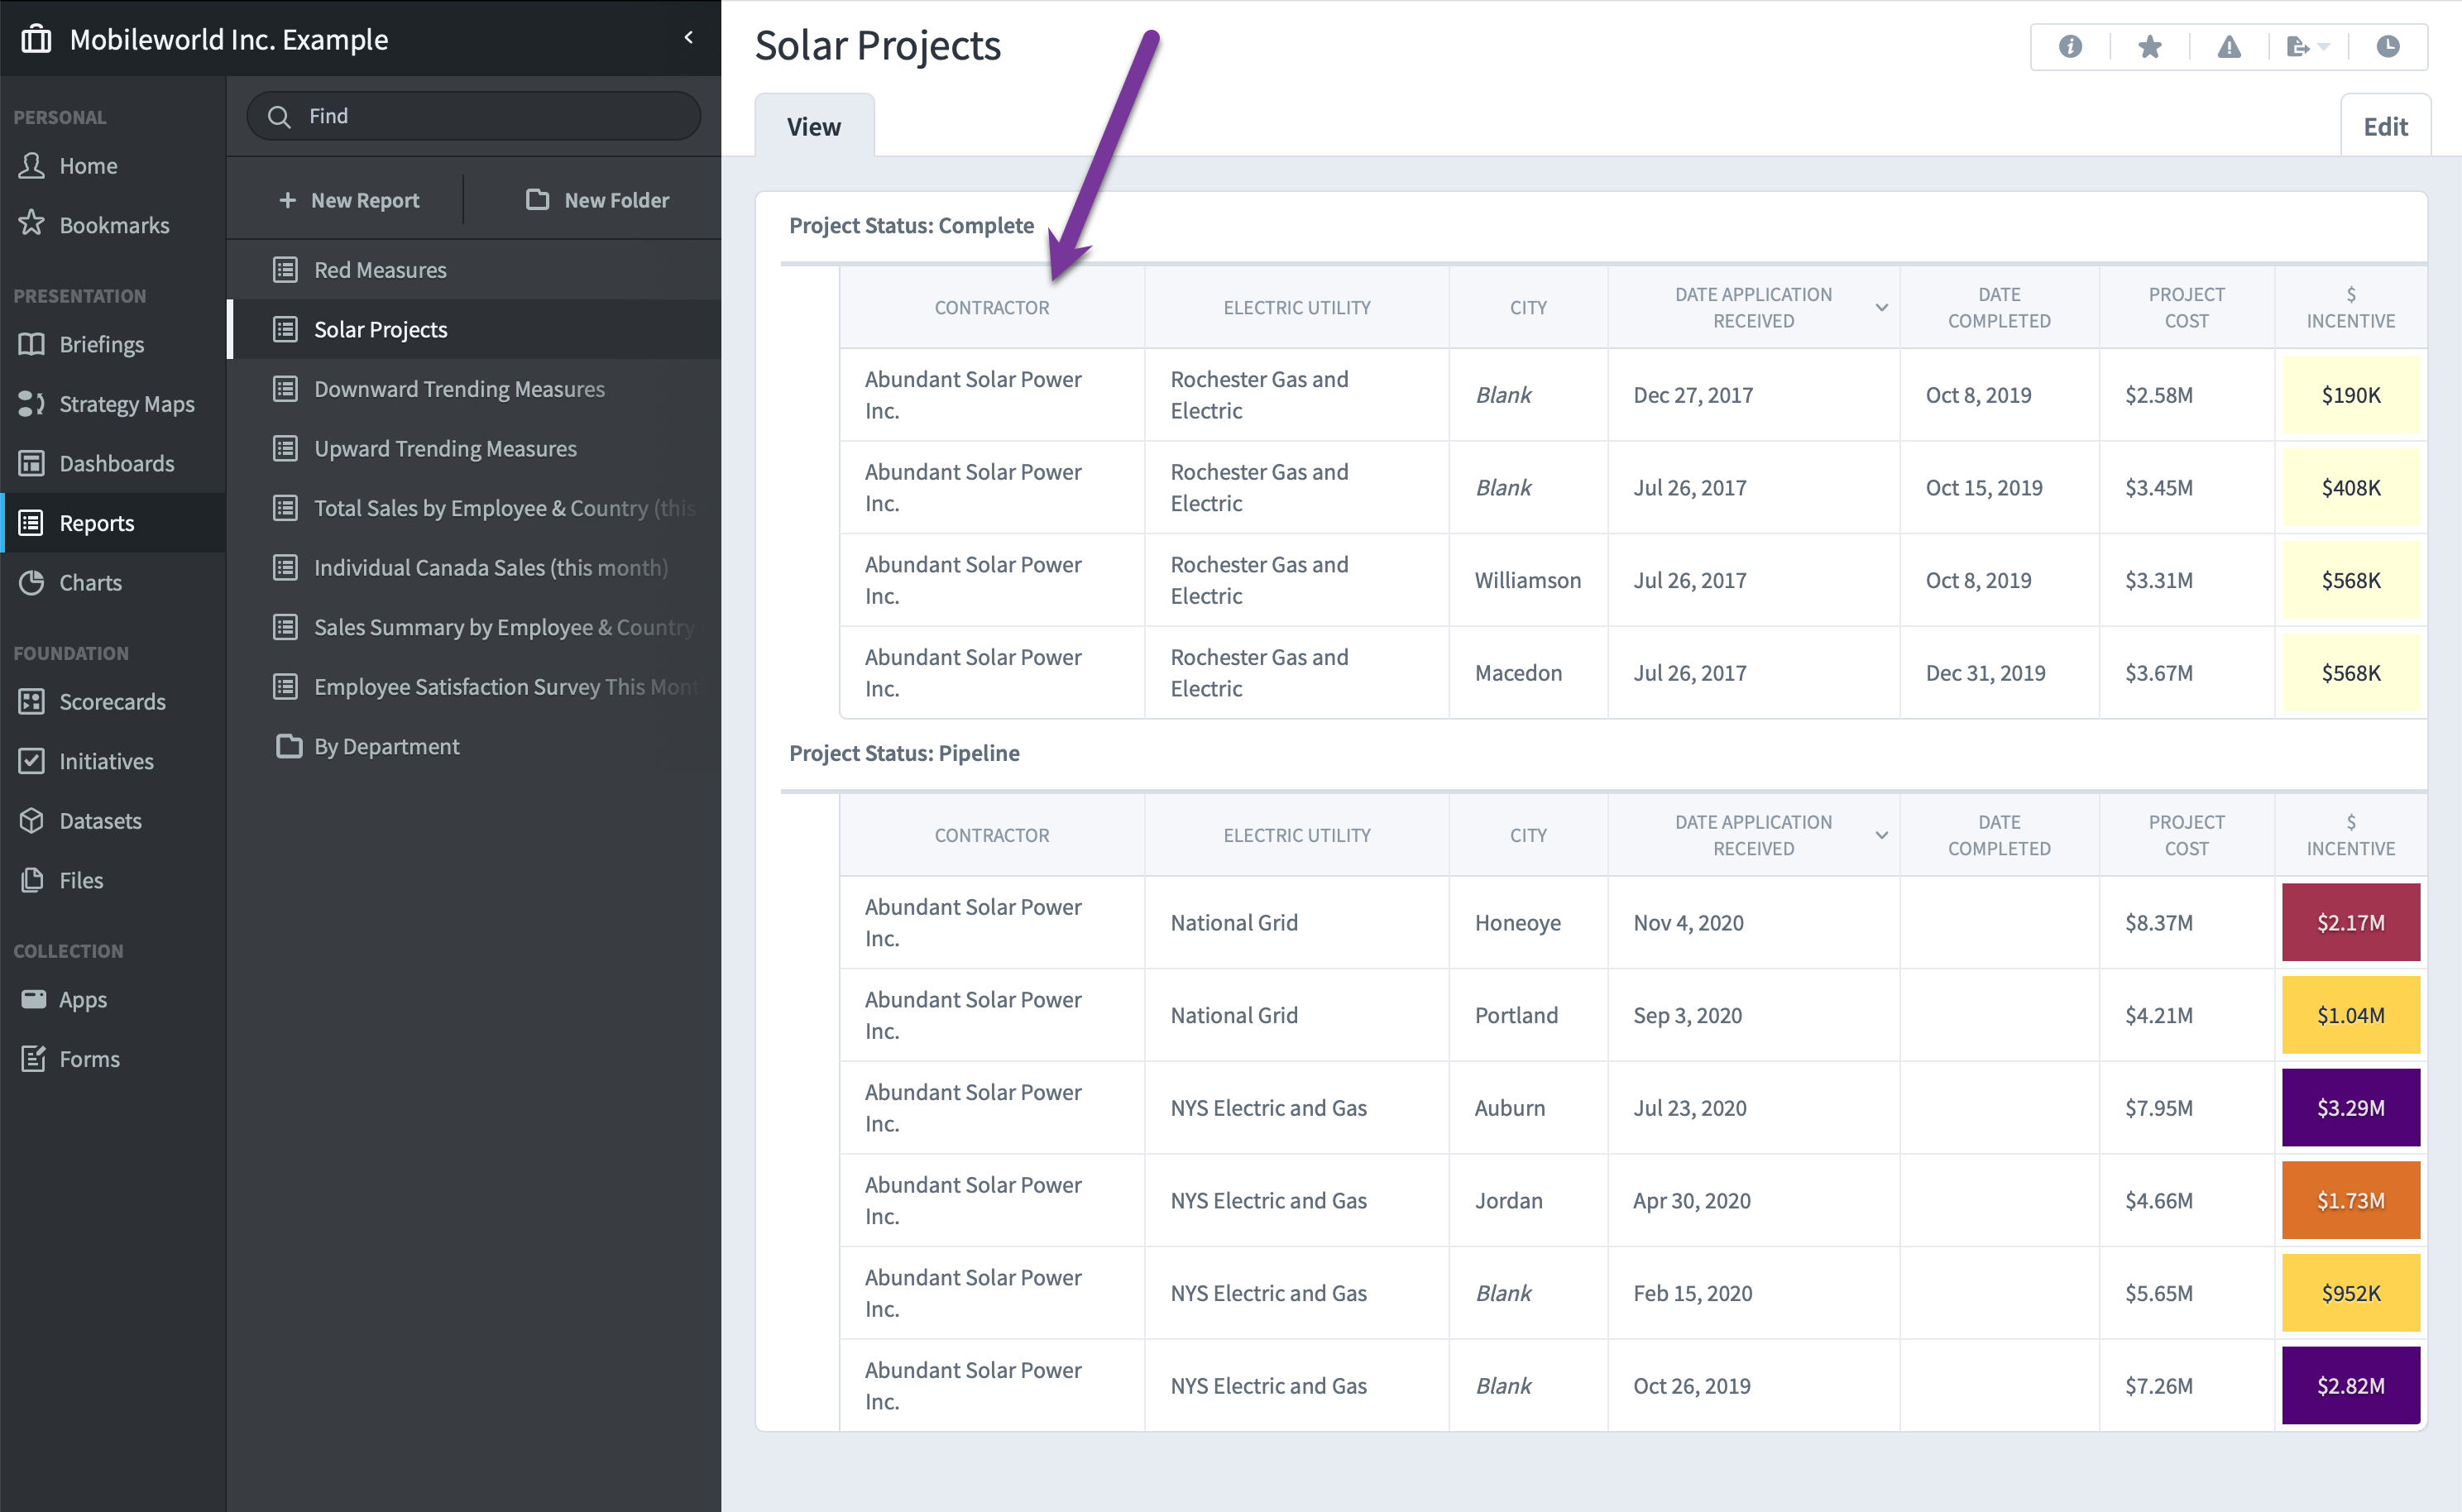Click the $2.17M red incentive cell
Image resolution: width=2462 pixels, height=1512 pixels.
2350,922
